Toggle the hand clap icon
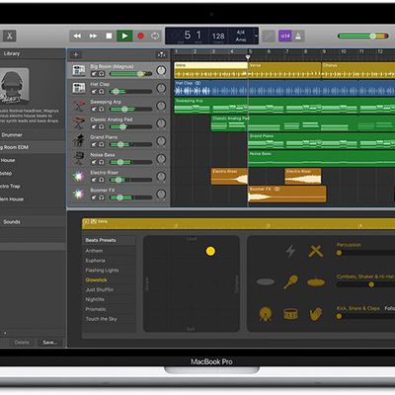 pos(316,314)
